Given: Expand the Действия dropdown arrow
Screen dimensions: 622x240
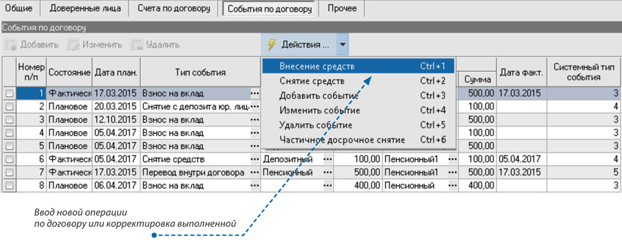Looking at the screenshot, I should point(342,44).
